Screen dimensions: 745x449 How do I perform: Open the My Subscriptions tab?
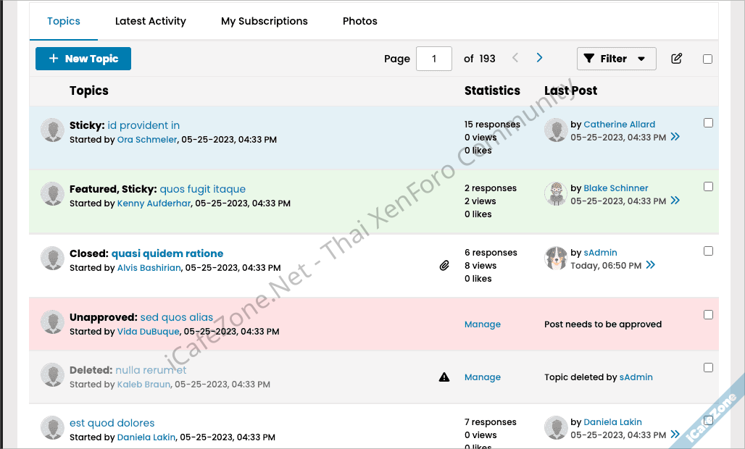tap(265, 21)
